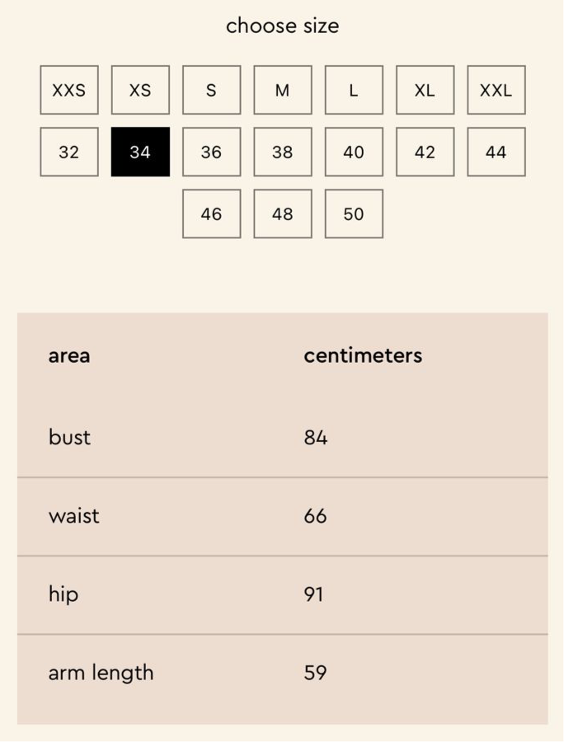Viewport: 564px width, 742px height.
Task: Select the XL size box
Action: (x=425, y=90)
